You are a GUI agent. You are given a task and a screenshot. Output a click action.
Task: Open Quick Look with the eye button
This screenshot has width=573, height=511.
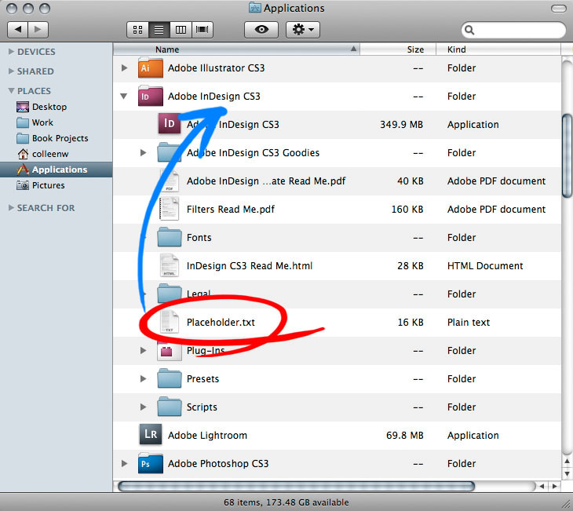tap(261, 30)
